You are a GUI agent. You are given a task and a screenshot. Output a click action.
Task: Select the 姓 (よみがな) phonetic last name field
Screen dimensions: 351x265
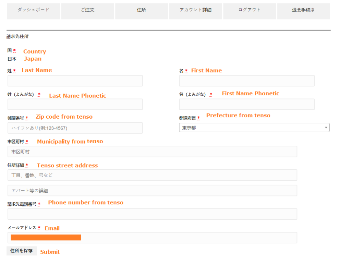75,105
